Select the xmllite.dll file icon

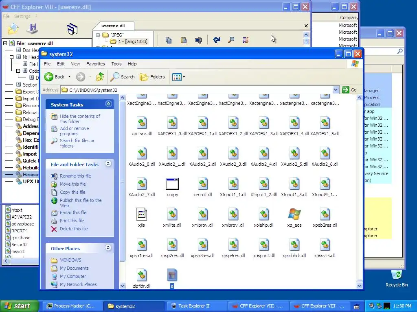172,214
